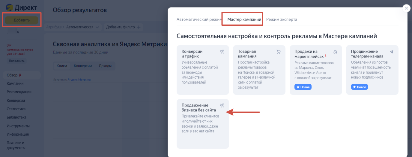
Task: Click the yellow Добавить button
Action: pyautogui.click(x=22, y=20)
